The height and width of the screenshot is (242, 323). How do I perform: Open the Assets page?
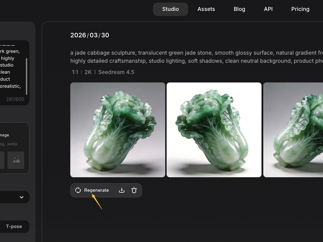206,9
